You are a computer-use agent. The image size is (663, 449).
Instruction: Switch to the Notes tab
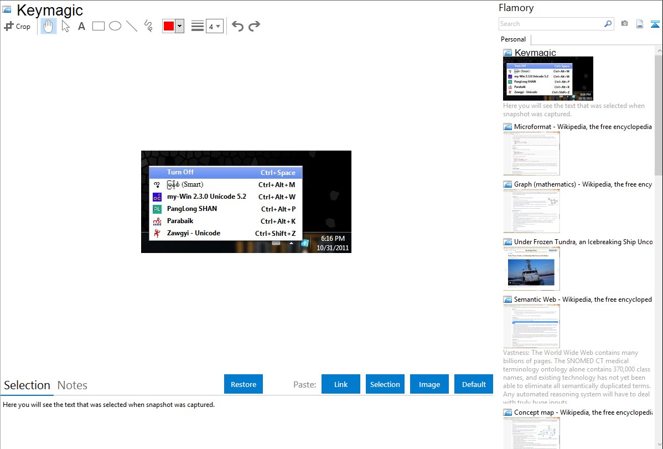72,385
